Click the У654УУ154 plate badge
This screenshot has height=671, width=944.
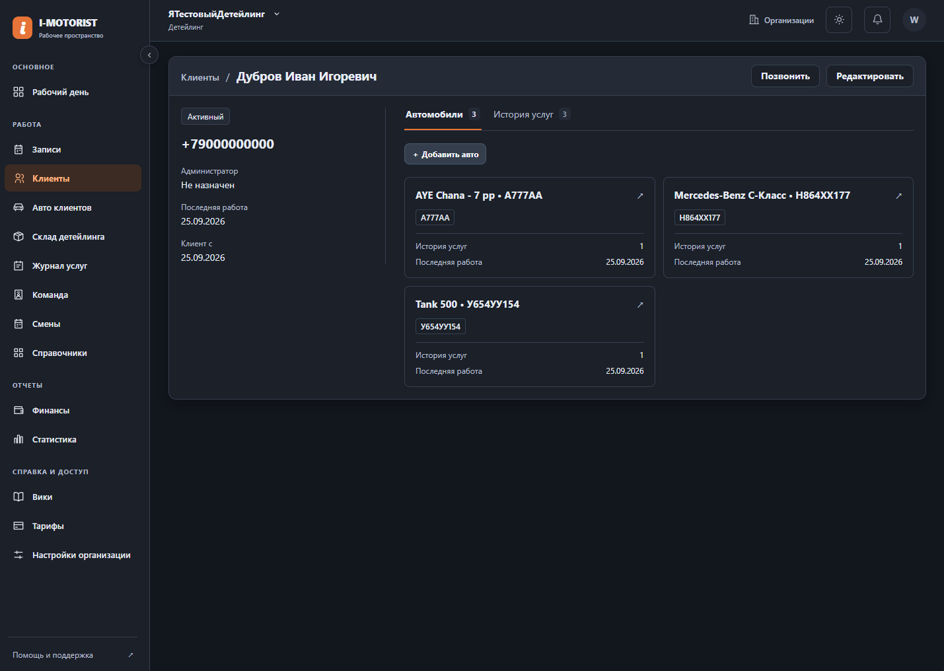point(441,326)
